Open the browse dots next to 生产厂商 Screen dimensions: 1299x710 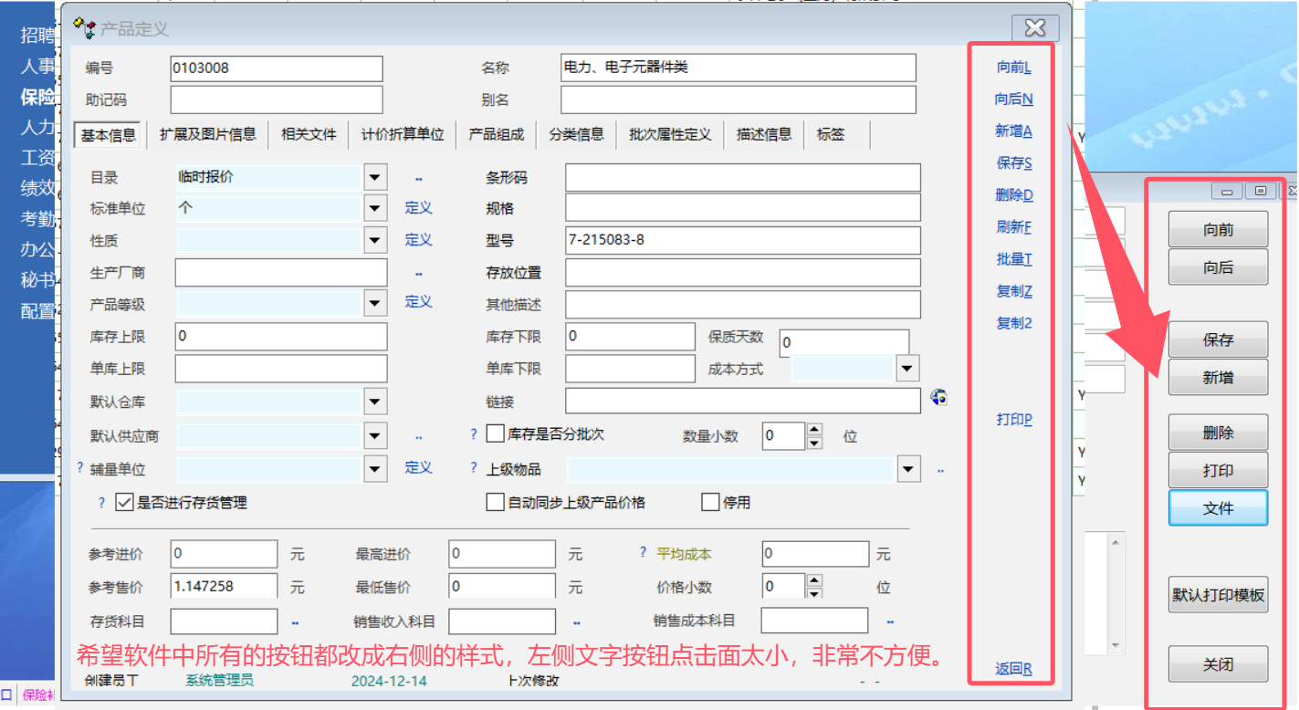419,273
